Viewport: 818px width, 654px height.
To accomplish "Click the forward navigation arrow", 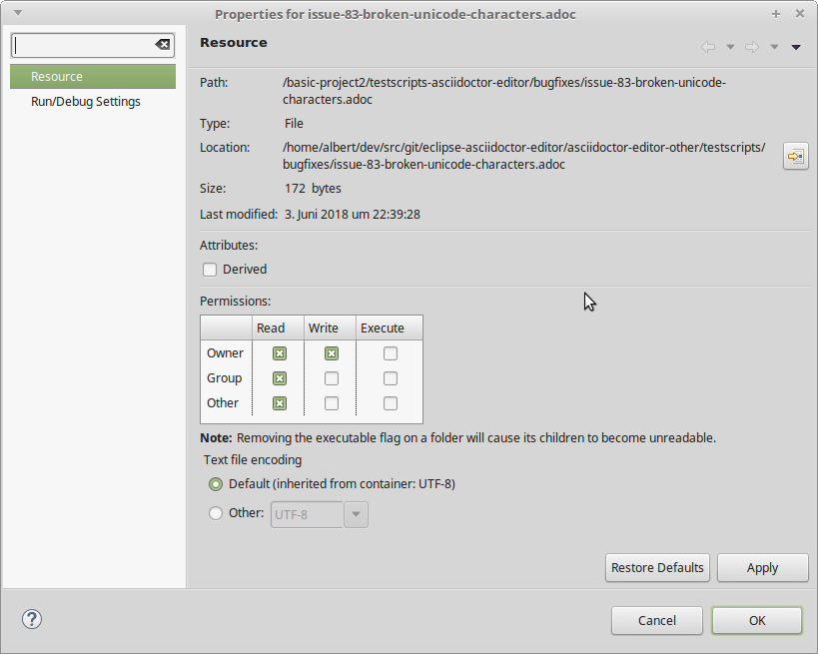I will (x=751, y=47).
